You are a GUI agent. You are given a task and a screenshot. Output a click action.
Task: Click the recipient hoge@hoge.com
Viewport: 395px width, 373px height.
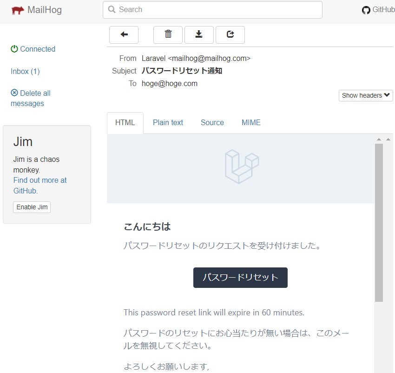pos(170,83)
